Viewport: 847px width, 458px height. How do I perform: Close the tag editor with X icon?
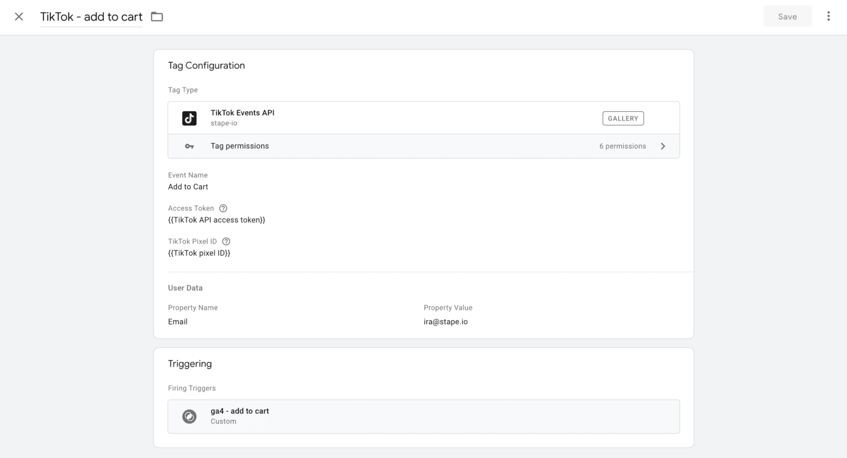pyautogui.click(x=19, y=17)
